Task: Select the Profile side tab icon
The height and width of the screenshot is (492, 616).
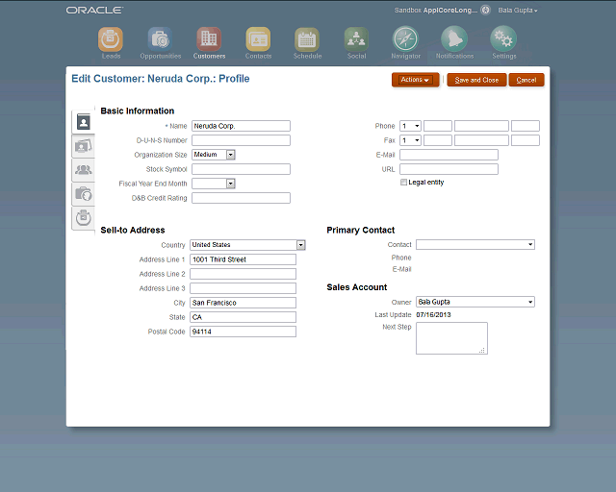Action: pyautogui.click(x=84, y=122)
